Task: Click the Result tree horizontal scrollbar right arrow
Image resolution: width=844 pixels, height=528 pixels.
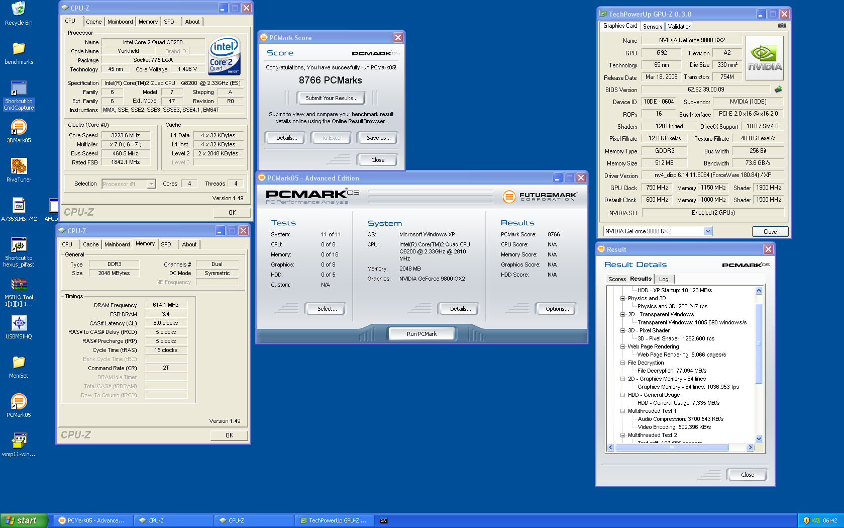Action: point(750,447)
